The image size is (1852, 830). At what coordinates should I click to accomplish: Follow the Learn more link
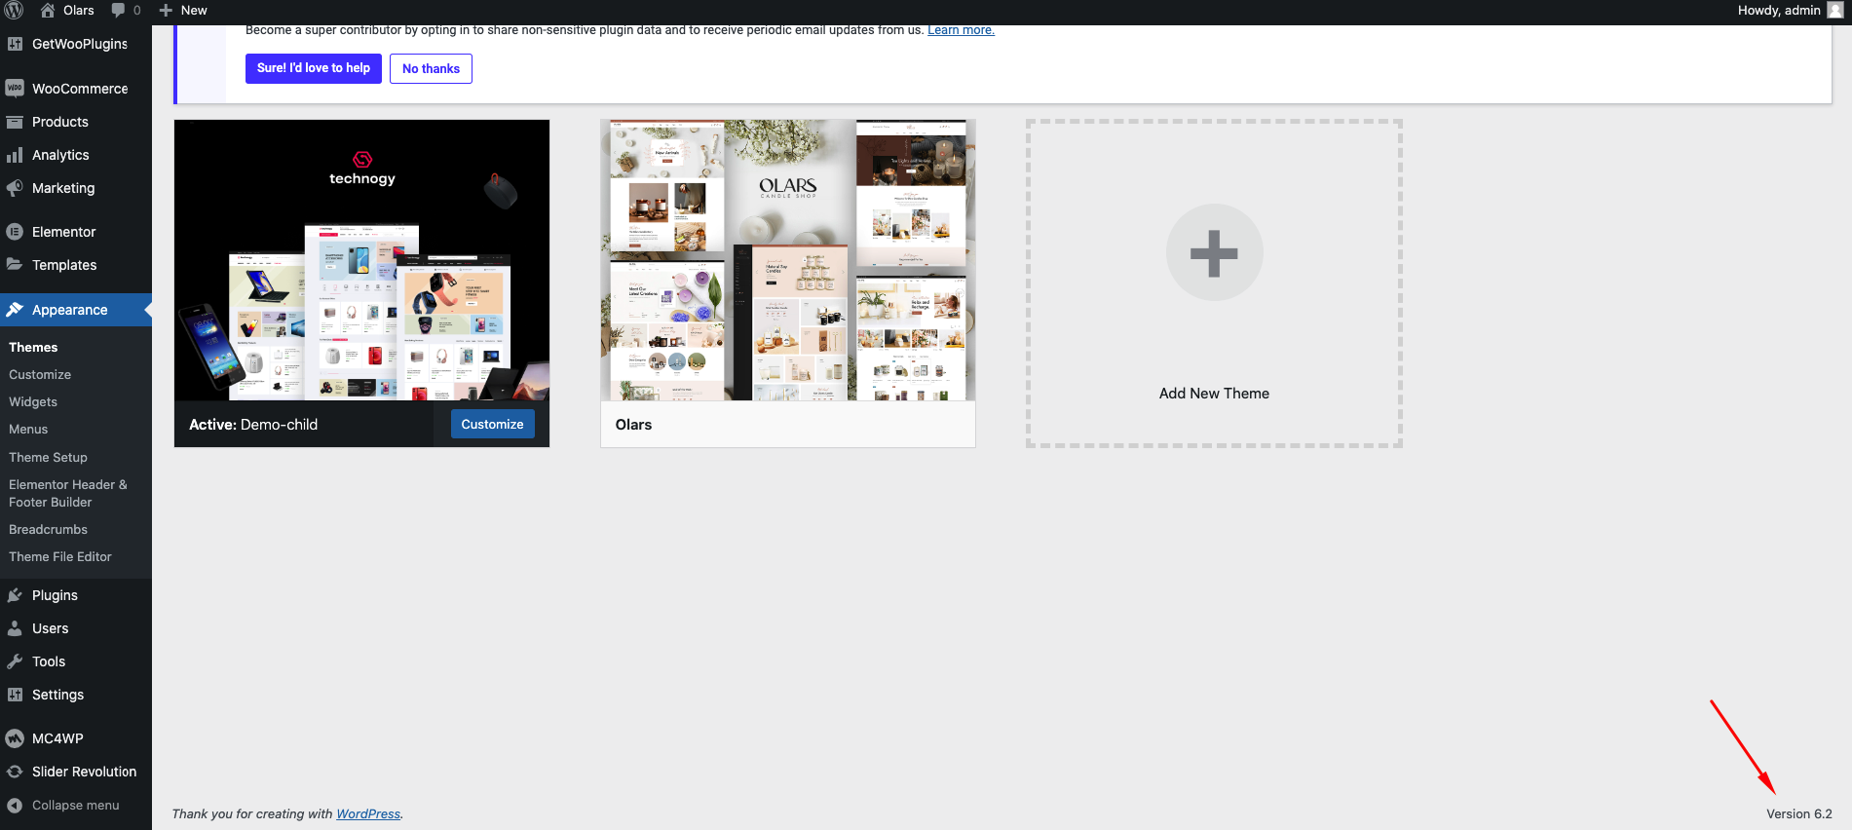click(961, 30)
